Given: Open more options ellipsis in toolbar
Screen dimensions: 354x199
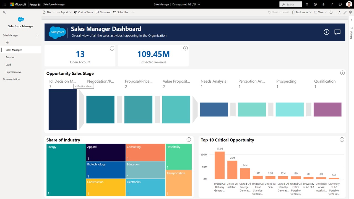Looking at the screenshot, I should pyautogui.click(x=132, y=12).
